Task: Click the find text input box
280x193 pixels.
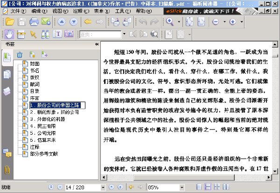Action: tap(100, 34)
